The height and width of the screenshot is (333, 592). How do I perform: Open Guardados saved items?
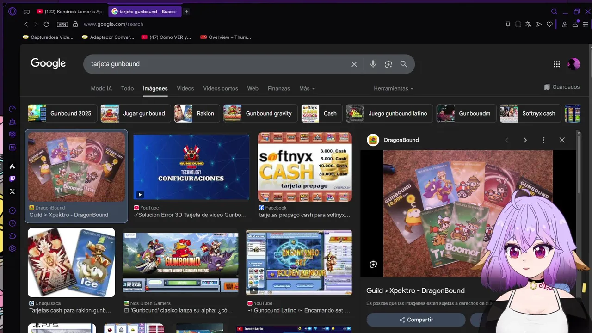pos(561,87)
